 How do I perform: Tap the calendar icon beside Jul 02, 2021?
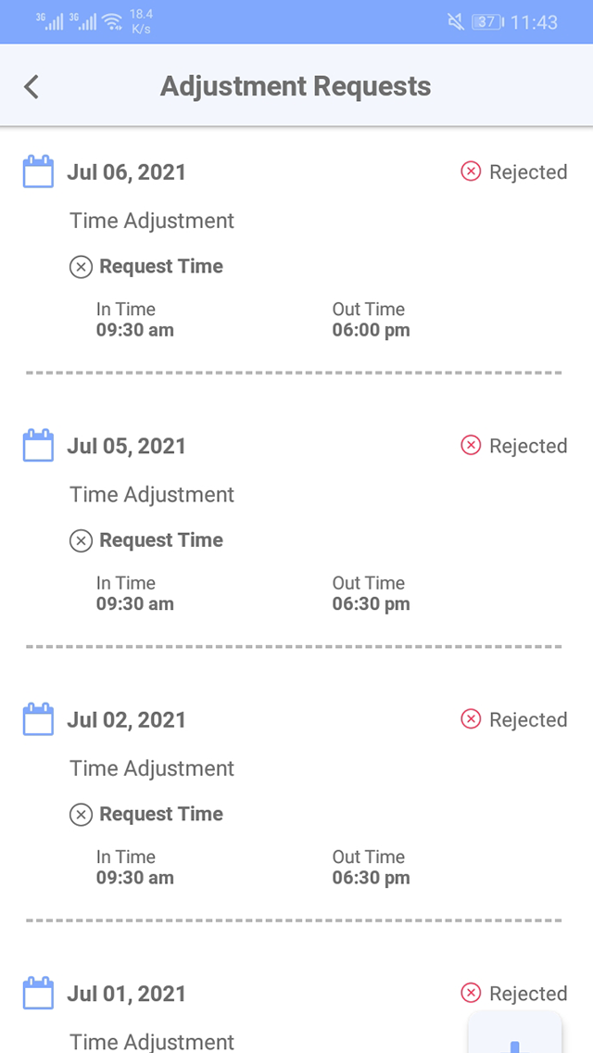point(38,719)
